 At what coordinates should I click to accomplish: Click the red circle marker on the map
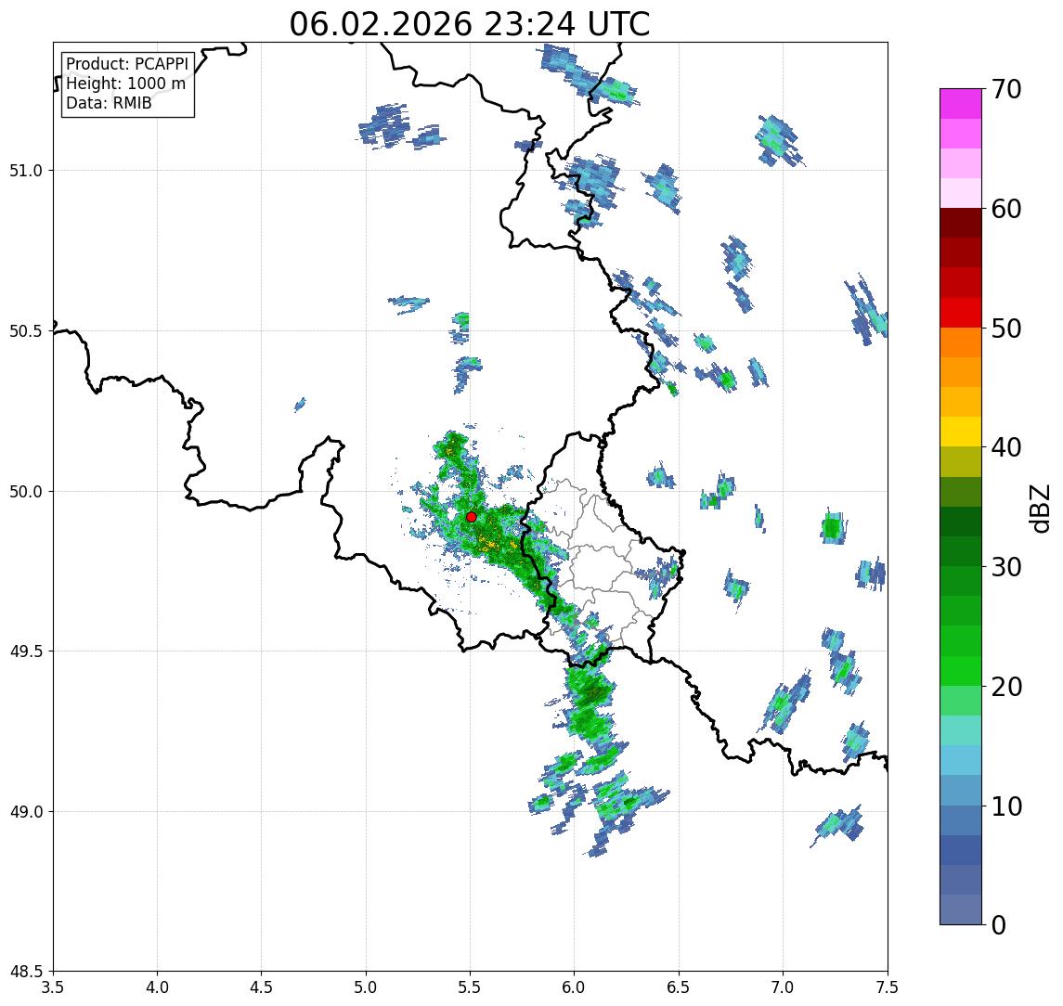point(472,517)
